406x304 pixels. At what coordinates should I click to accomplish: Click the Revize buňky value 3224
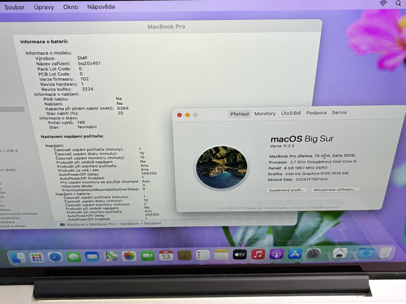tap(88, 89)
